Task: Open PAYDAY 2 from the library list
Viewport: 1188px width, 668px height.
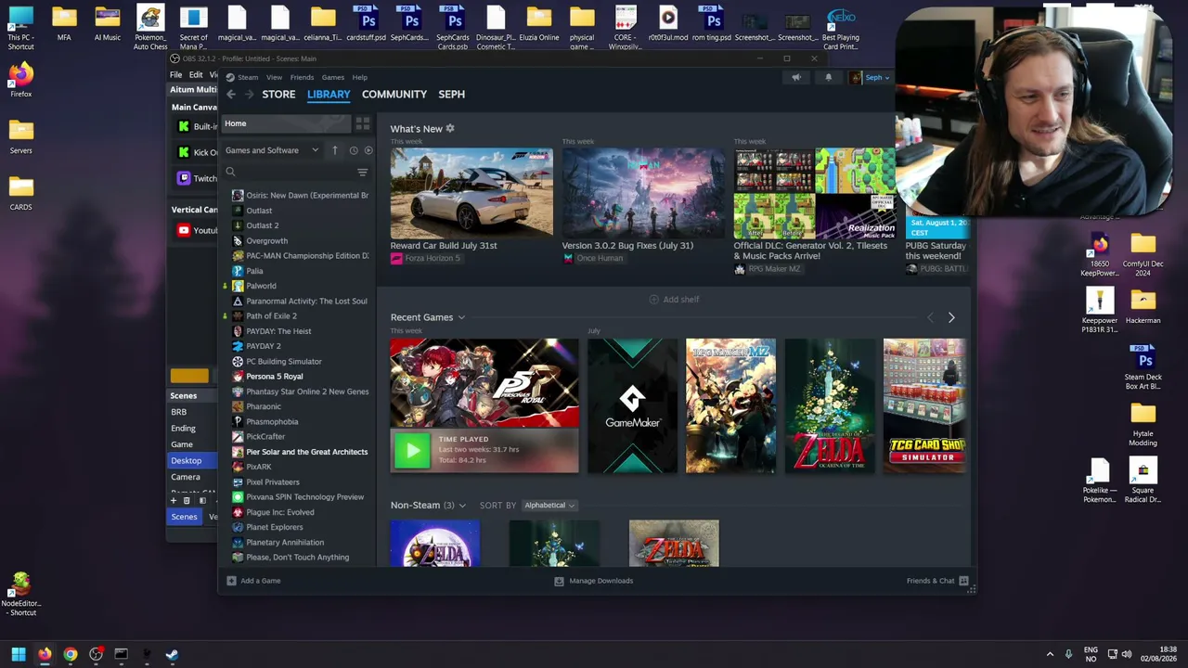Action: [263, 346]
